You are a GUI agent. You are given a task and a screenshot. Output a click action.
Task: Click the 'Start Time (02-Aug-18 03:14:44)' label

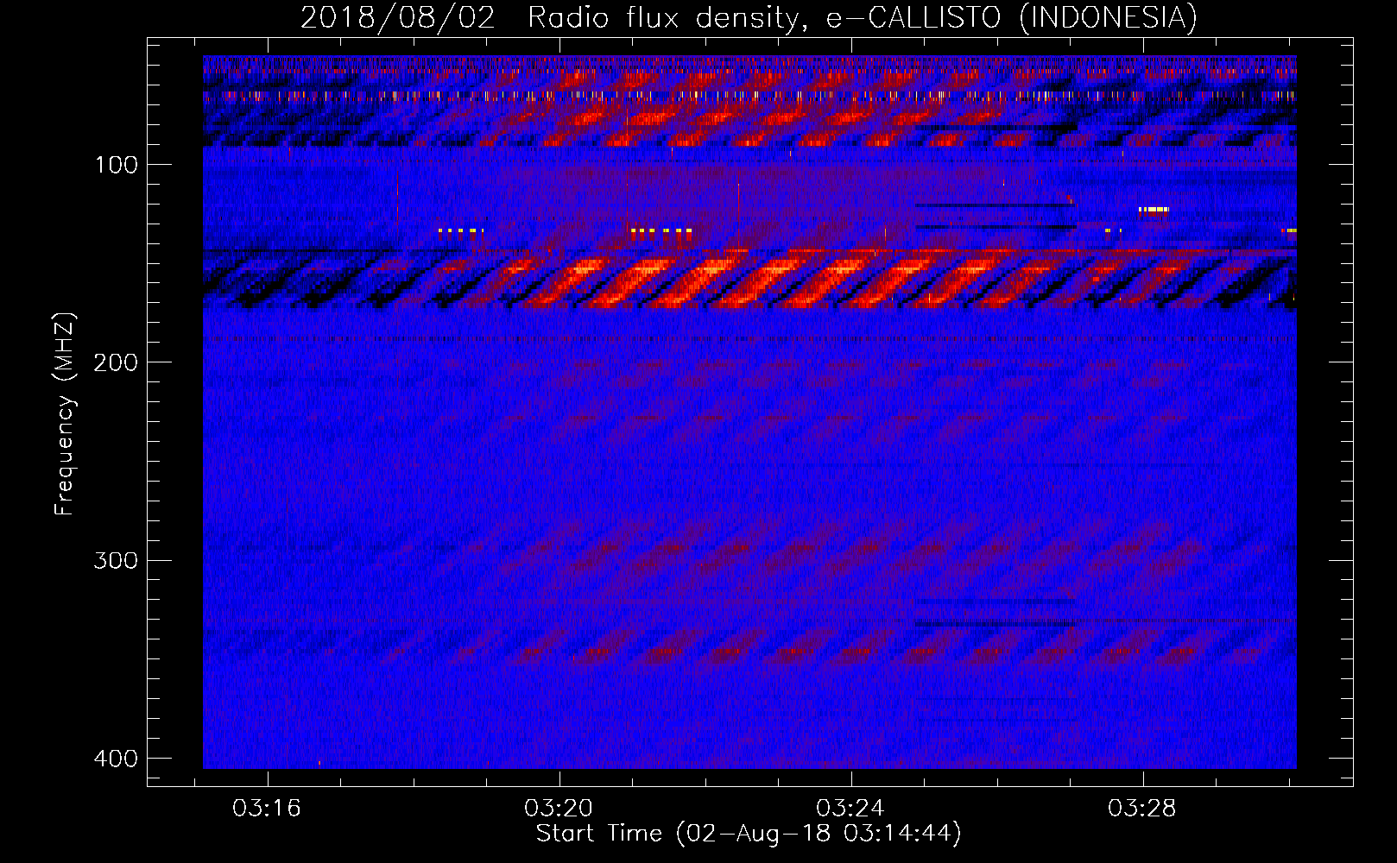(749, 834)
